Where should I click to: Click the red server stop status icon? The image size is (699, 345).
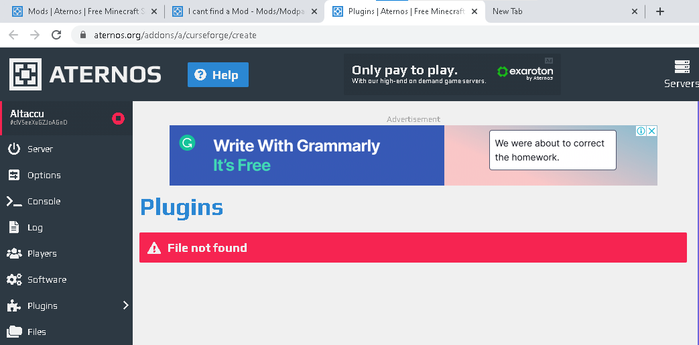click(118, 119)
